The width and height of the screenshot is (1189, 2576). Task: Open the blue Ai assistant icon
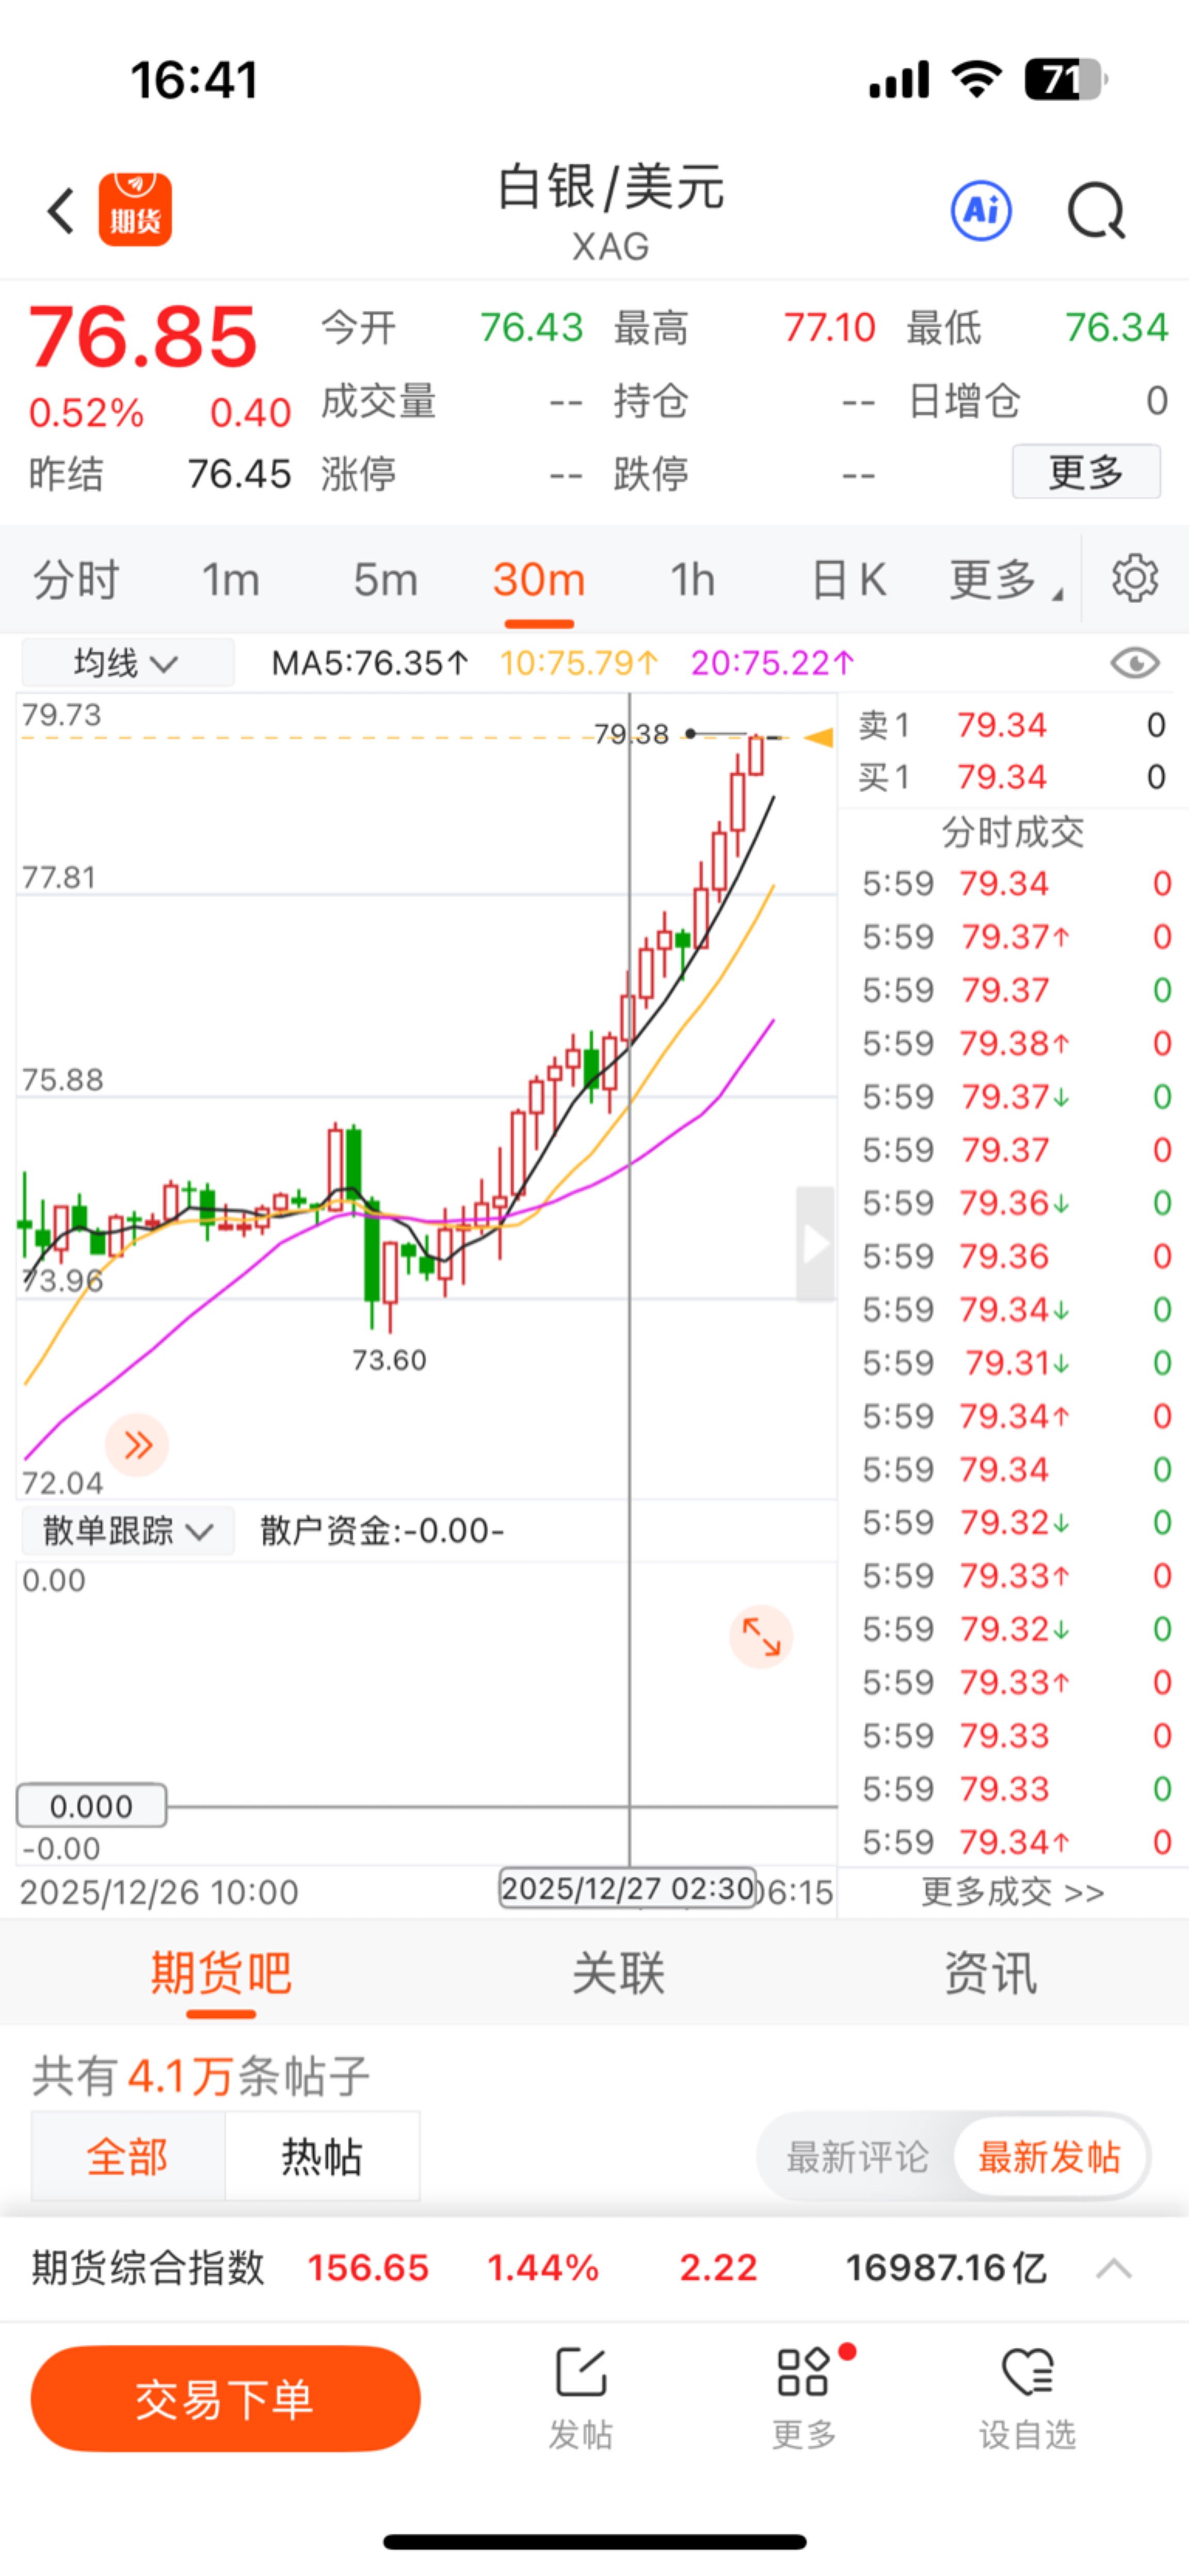980,211
